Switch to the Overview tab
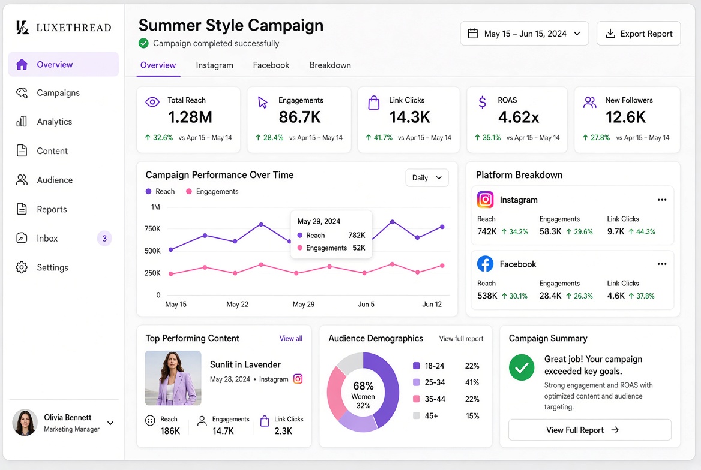This screenshot has height=470, width=701. [158, 65]
